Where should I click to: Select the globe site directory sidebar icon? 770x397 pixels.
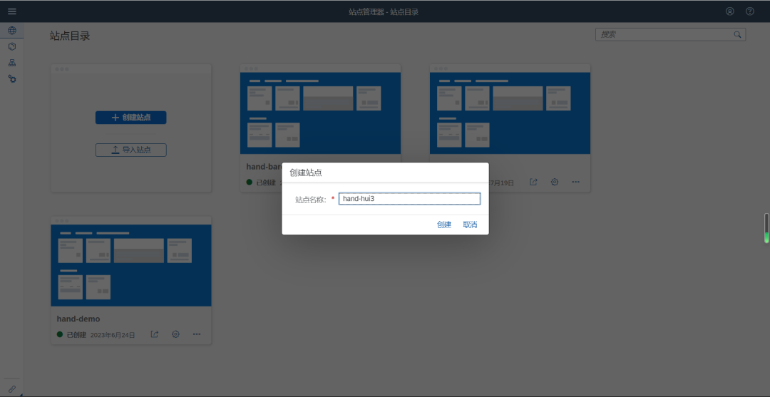click(12, 31)
